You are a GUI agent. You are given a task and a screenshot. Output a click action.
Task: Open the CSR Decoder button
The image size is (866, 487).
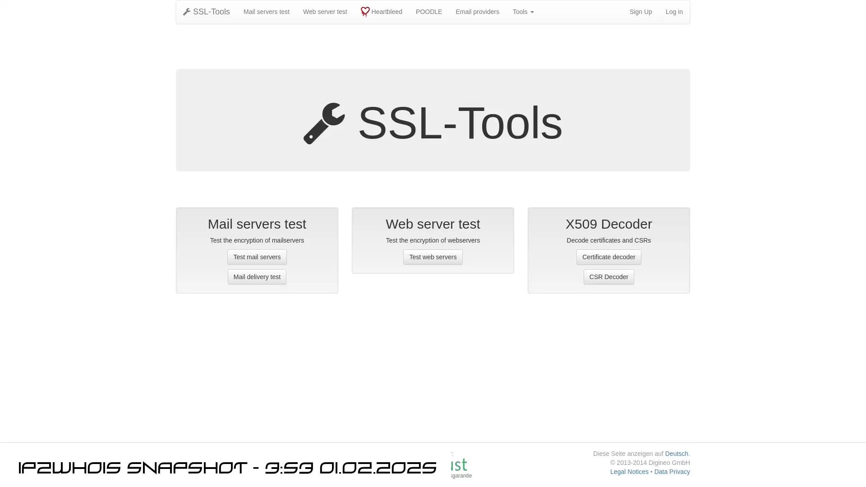click(x=609, y=277)
